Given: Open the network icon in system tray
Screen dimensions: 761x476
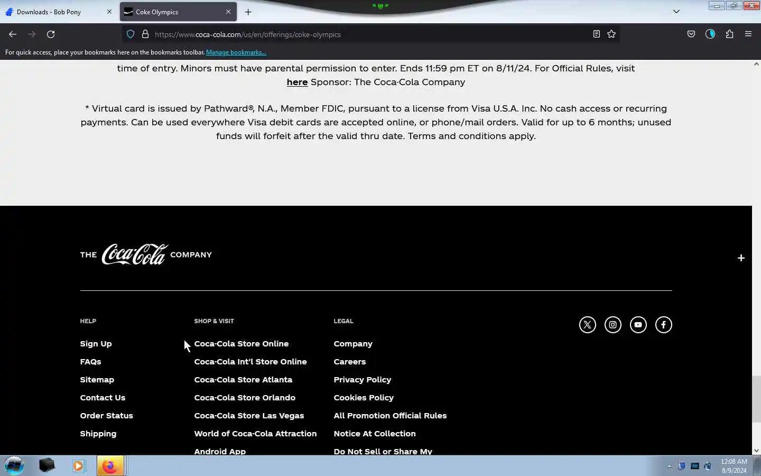Looking at the screenshot, I should [x=695, y=466].
